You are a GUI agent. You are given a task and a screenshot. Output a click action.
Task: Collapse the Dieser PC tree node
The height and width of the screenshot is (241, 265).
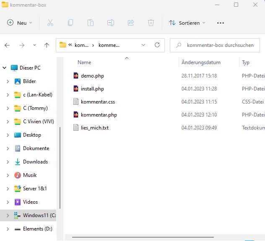[x=5, y=68]
